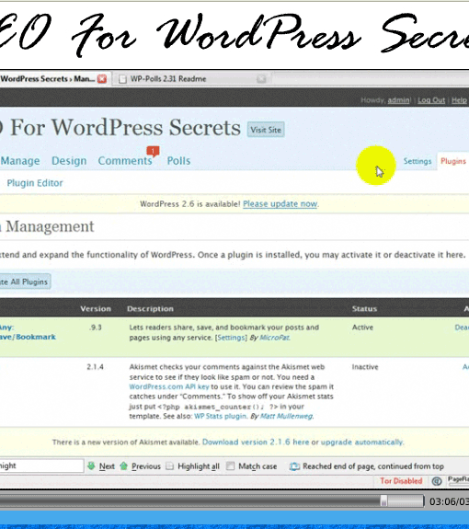Click the page icon on WP-Polls tab
Viewport: 469px width, 529px height.
coord(122,79)
